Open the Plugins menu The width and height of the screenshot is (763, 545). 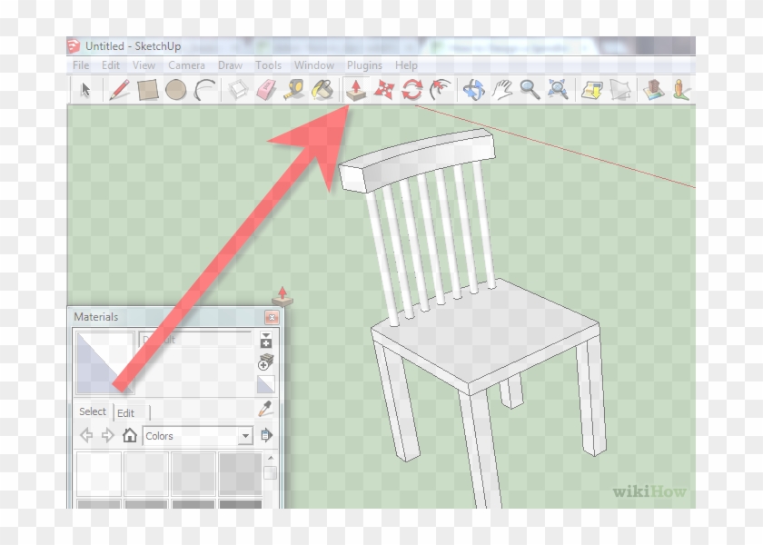click(x=364, y=64)
